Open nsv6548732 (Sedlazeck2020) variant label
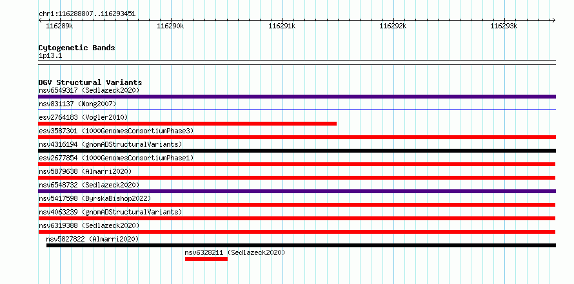 (89, 185)
